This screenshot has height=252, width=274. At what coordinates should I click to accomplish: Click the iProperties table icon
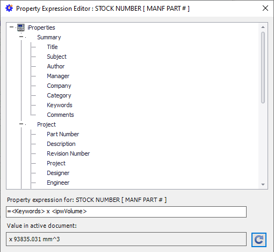(x=21, y=27)
